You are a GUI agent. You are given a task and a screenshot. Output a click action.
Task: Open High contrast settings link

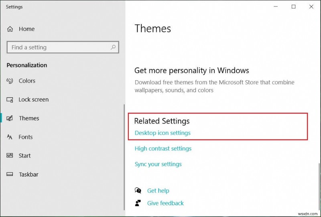tap(163, 149)
